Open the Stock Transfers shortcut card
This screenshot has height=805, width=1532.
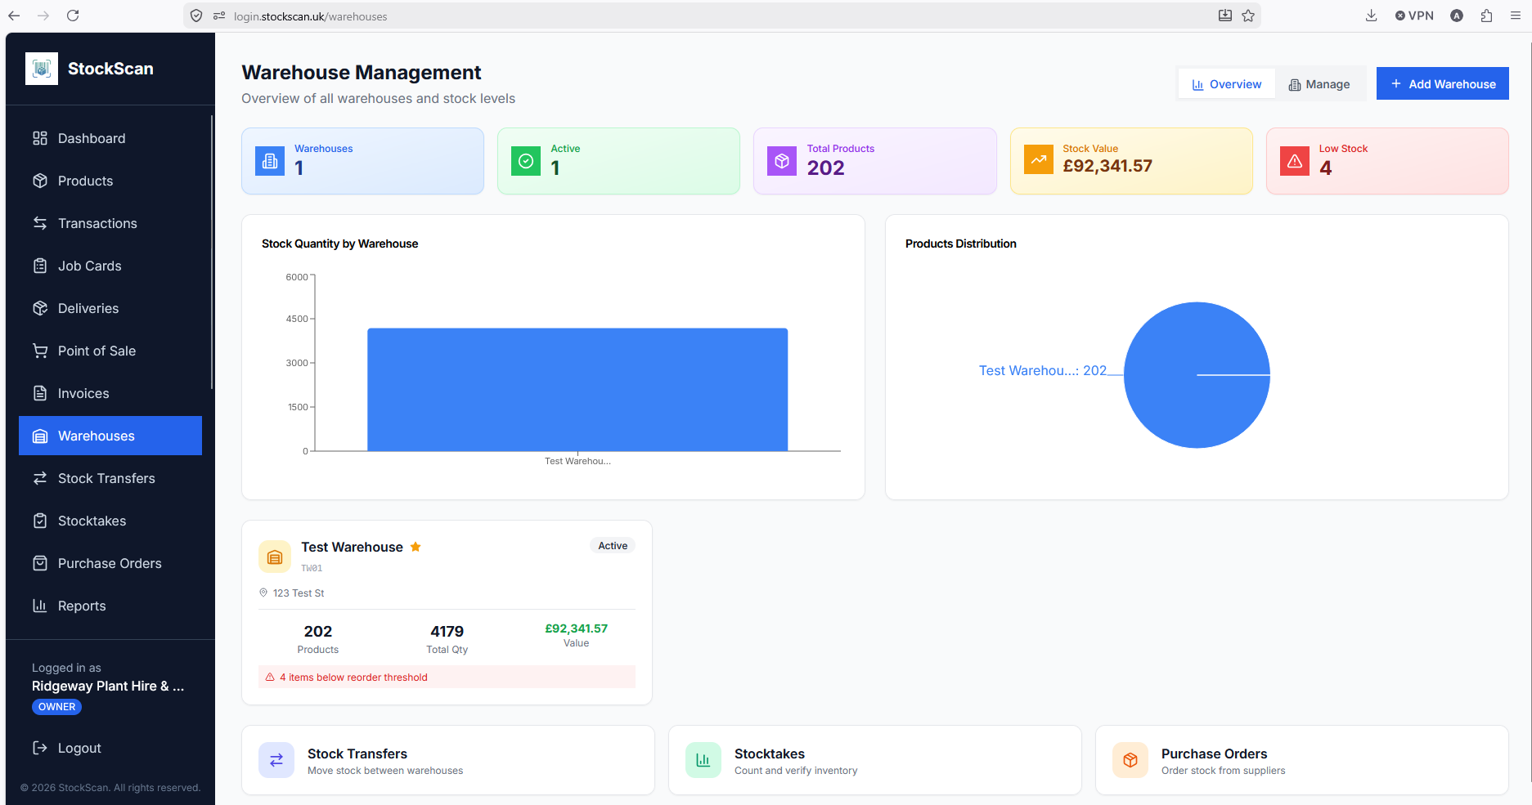(448, 760)
